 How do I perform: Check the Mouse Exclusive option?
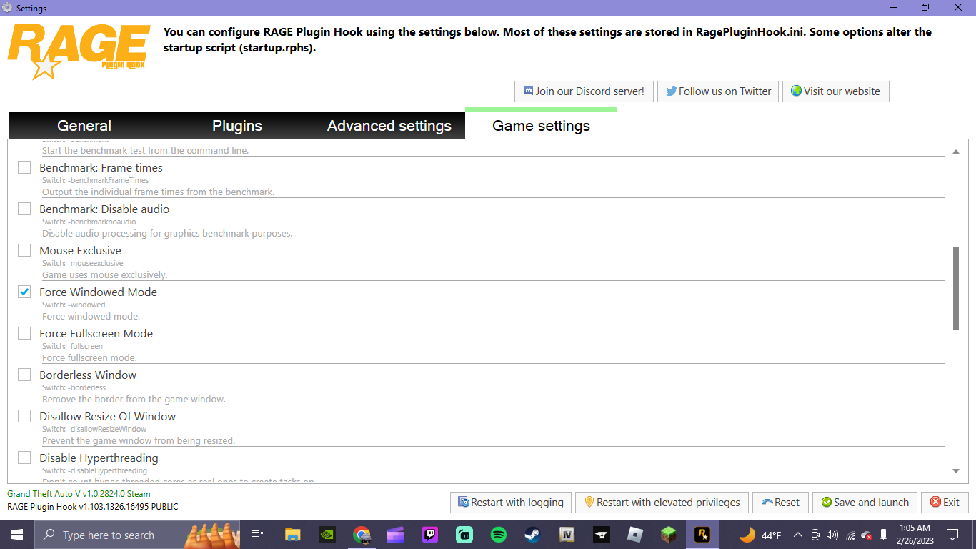tap(24, 250)
